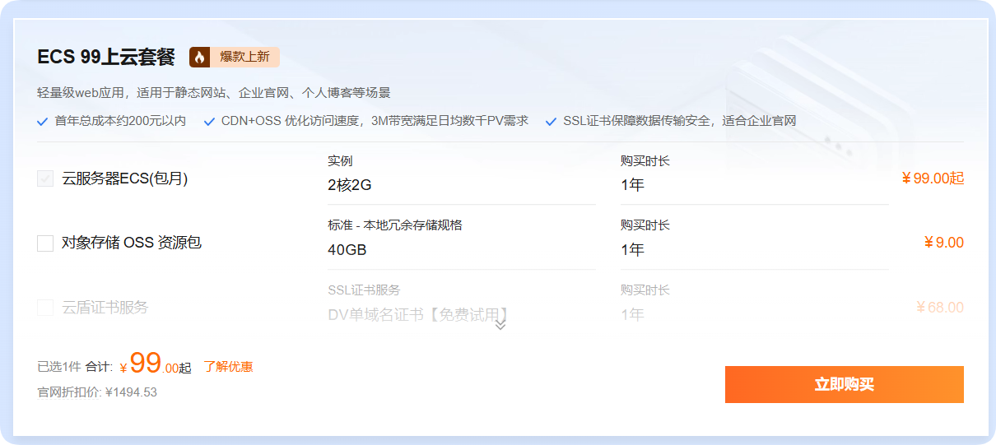The width and height of the screenshot is (996, 445).
Task: Open the ECS 购买时长 1年 field
Action: tap(755, 185)
